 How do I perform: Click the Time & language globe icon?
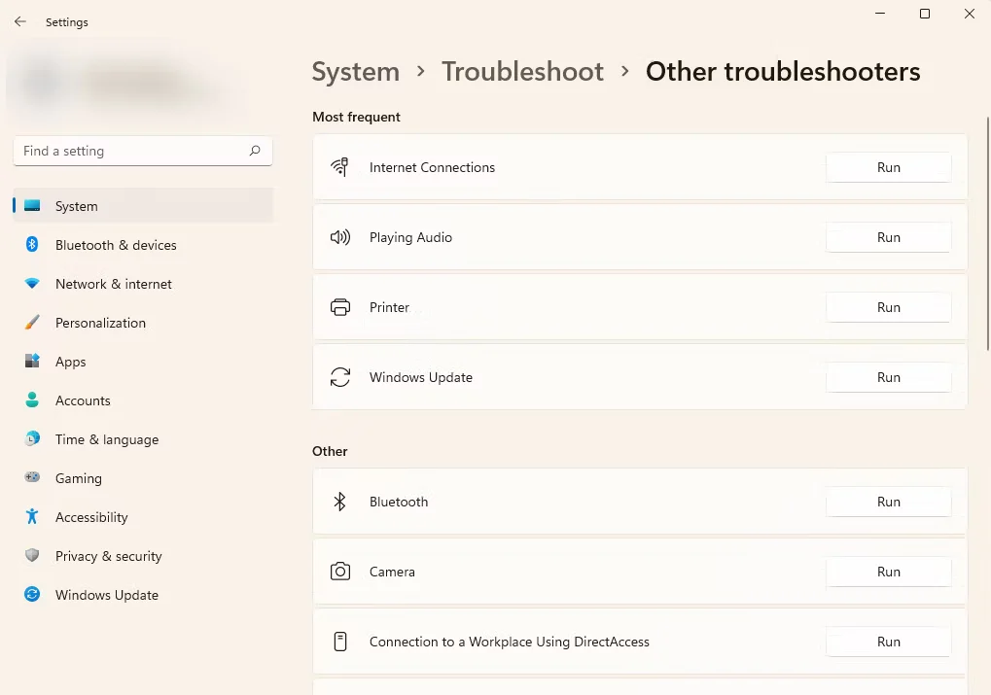pyautogui.click(x=32, y=439)
